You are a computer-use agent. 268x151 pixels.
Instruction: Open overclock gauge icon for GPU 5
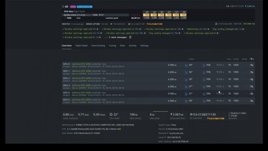click(251, 101)
